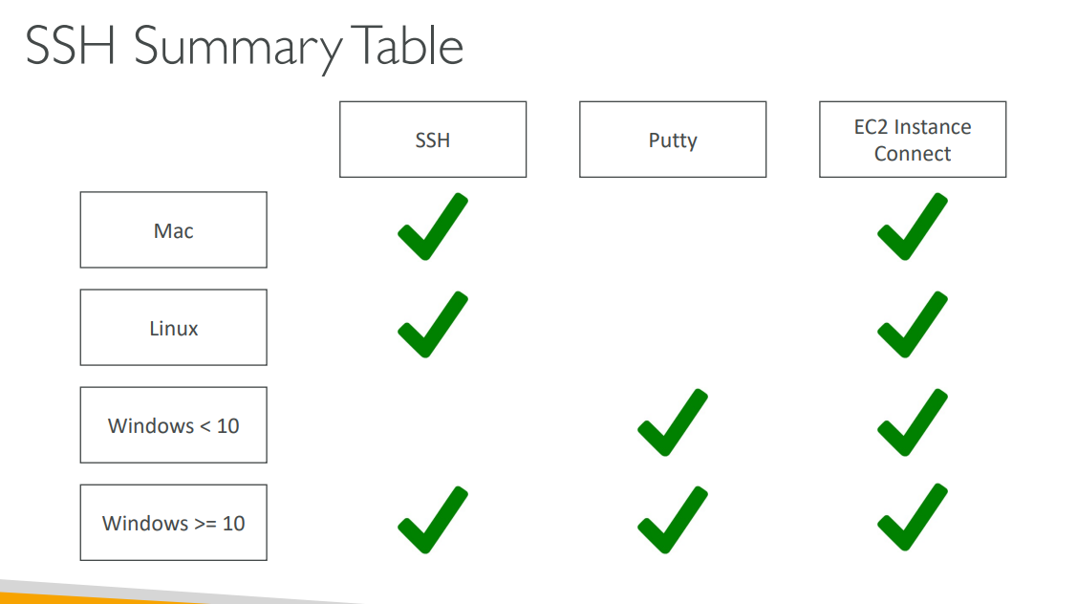Click the EC2 Instance Connect header box

coord(913,140)
